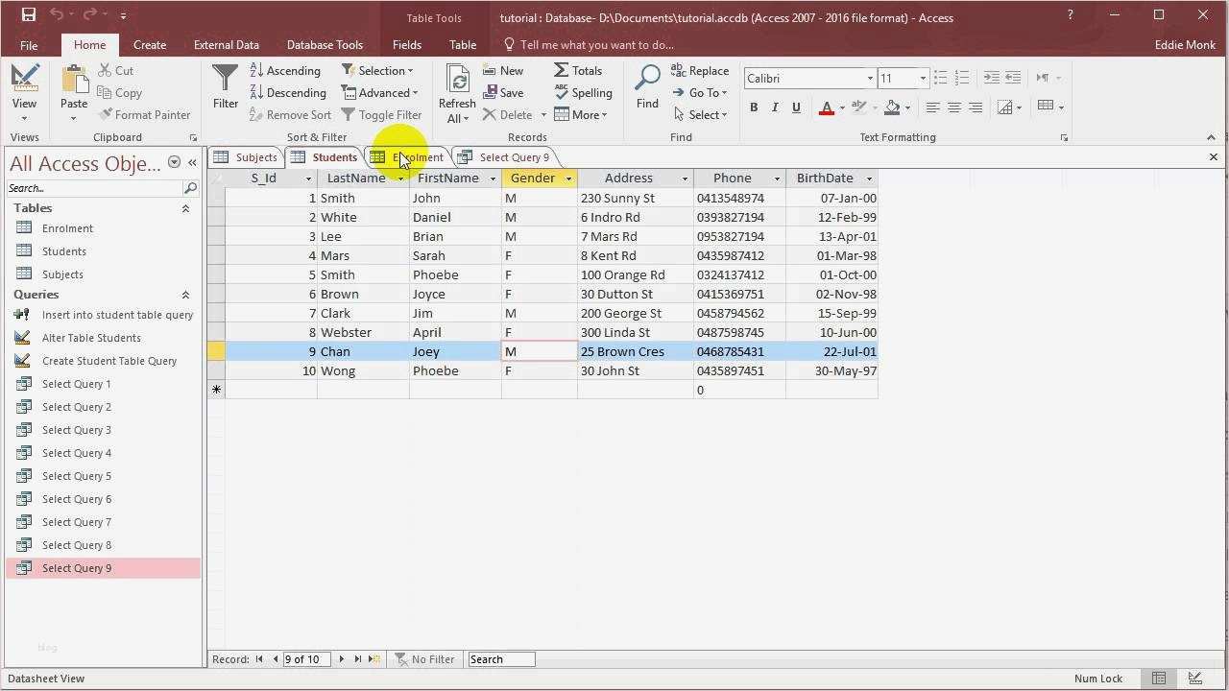Open the Gender column filter dropdown

pyautogui.click(x=567, y=178)
